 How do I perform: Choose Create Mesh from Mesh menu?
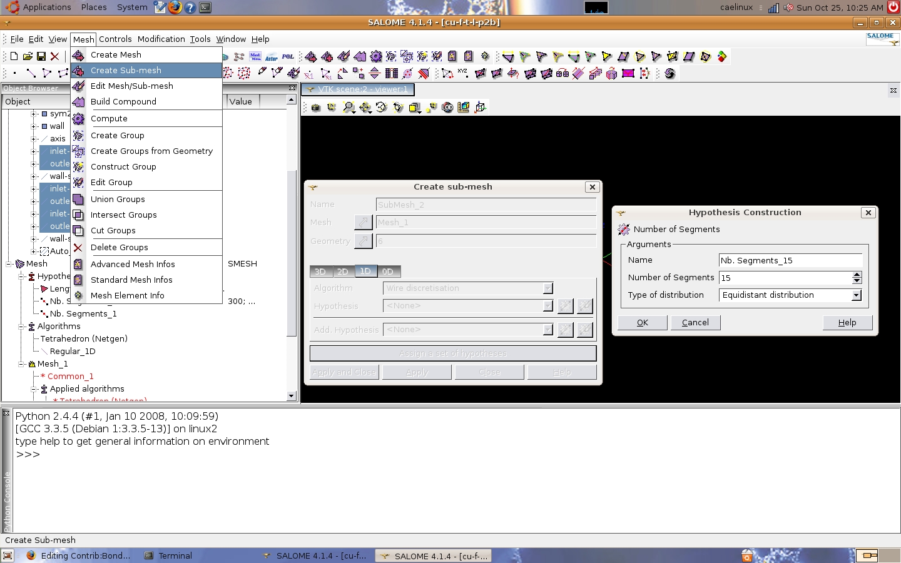(x=147, y=54)
